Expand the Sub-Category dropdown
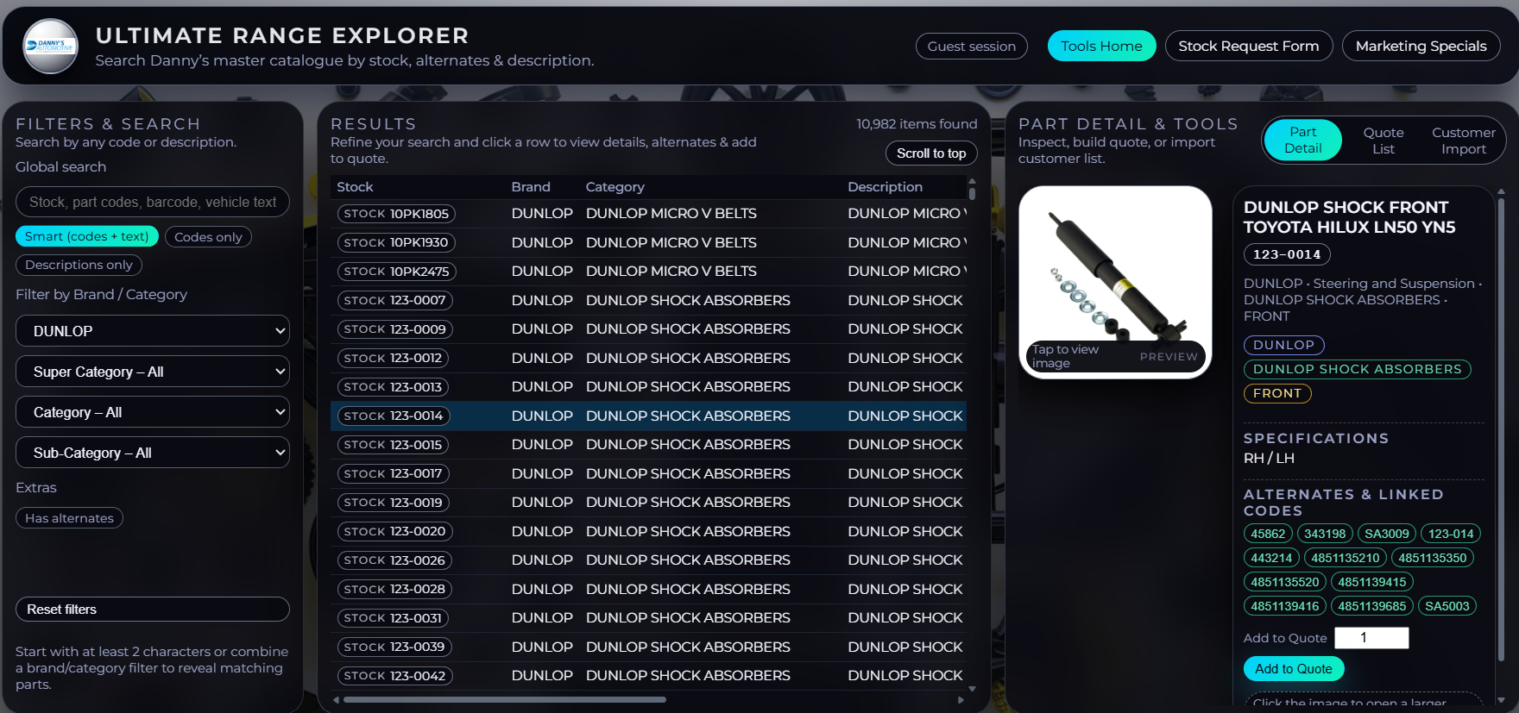The width and height of the screenshot is (1519, 713). pyautogui.click(x=153, y=453)
